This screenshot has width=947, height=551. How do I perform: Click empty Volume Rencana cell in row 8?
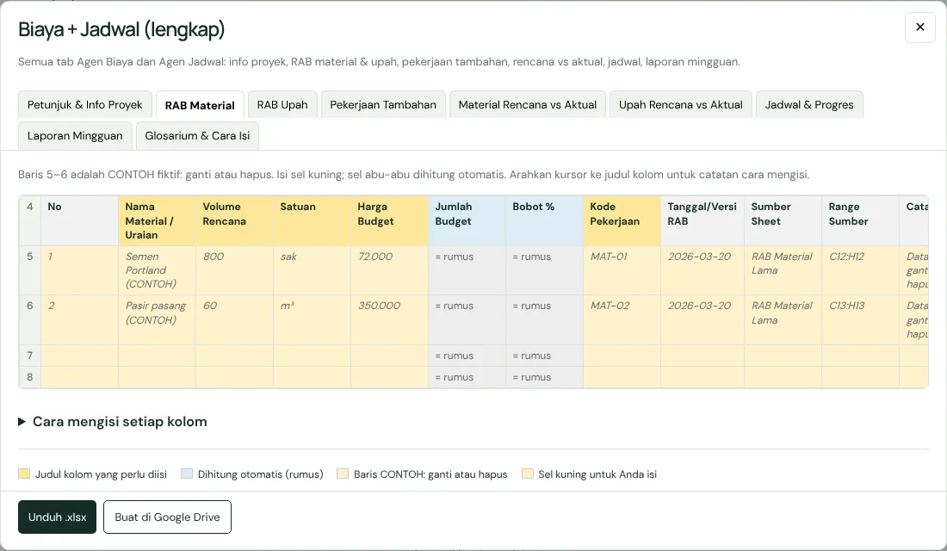(234, 377)
